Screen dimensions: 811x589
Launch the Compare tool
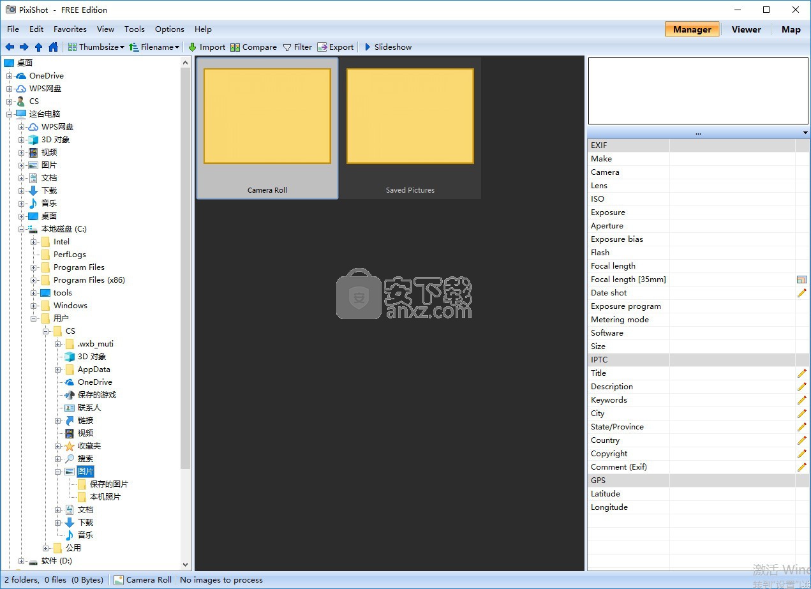[x=253, y=47]
